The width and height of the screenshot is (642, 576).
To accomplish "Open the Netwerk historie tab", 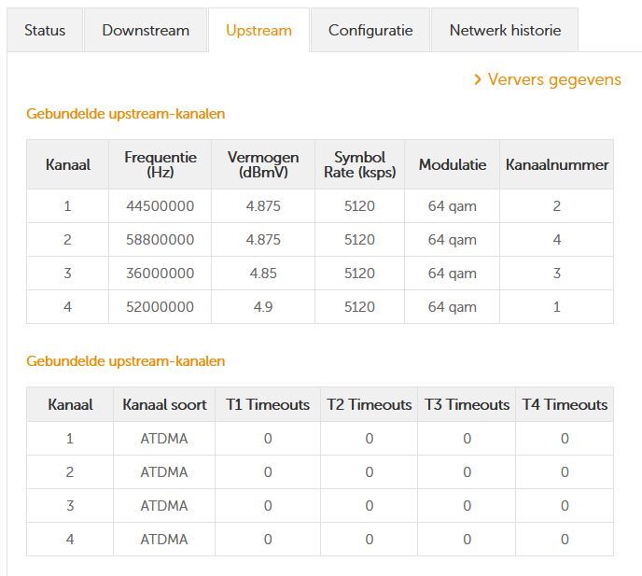I will click(x=505, y=30).
